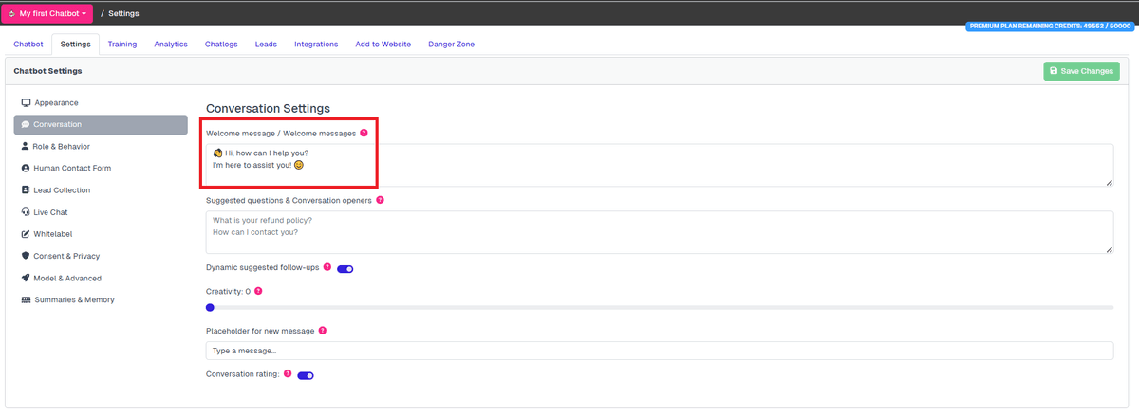1139x415 pixels.
Task: Open the My first Chatbot dropdown
Action: [47, 14]
